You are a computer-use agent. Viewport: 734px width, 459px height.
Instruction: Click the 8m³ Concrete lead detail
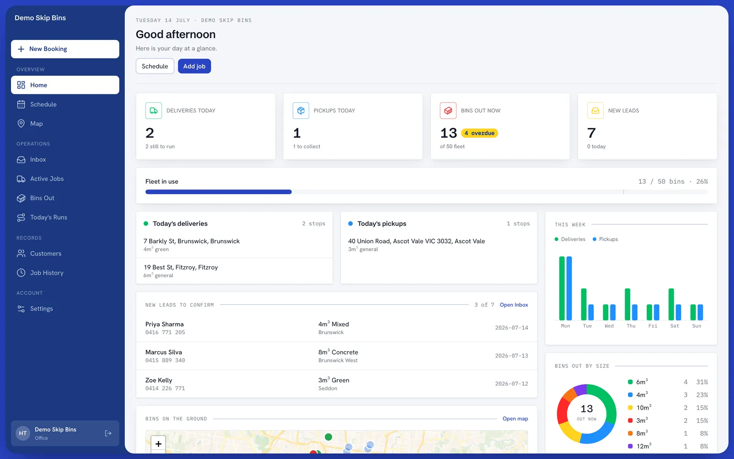pyautogui.click(x=338, y=352)
